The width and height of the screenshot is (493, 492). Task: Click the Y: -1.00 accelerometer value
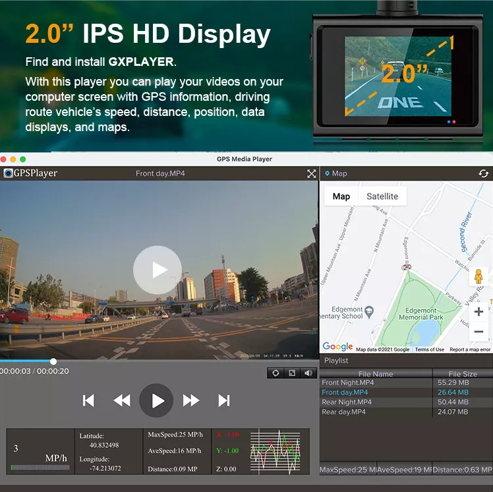pos(227,451)
